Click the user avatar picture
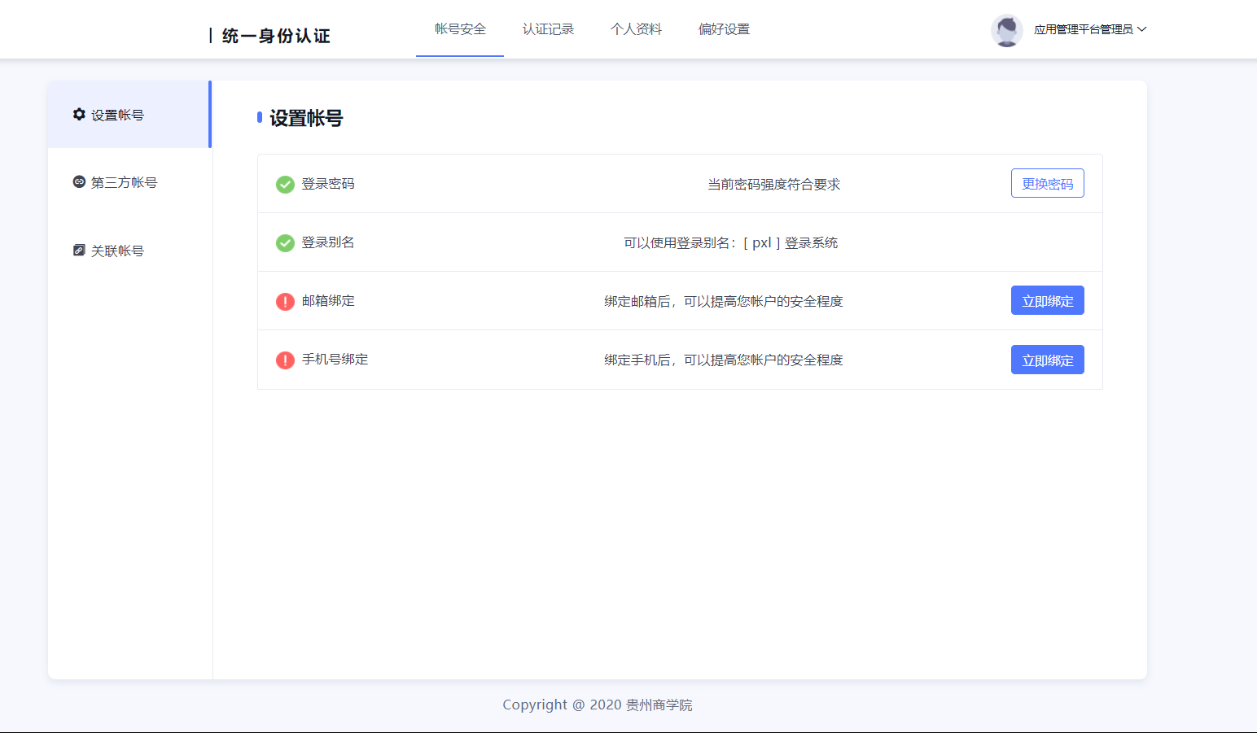1257x733 pixels. pos(1006,30)
